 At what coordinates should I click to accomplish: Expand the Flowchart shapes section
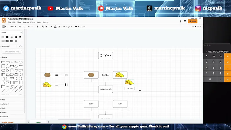click(4, 116)
